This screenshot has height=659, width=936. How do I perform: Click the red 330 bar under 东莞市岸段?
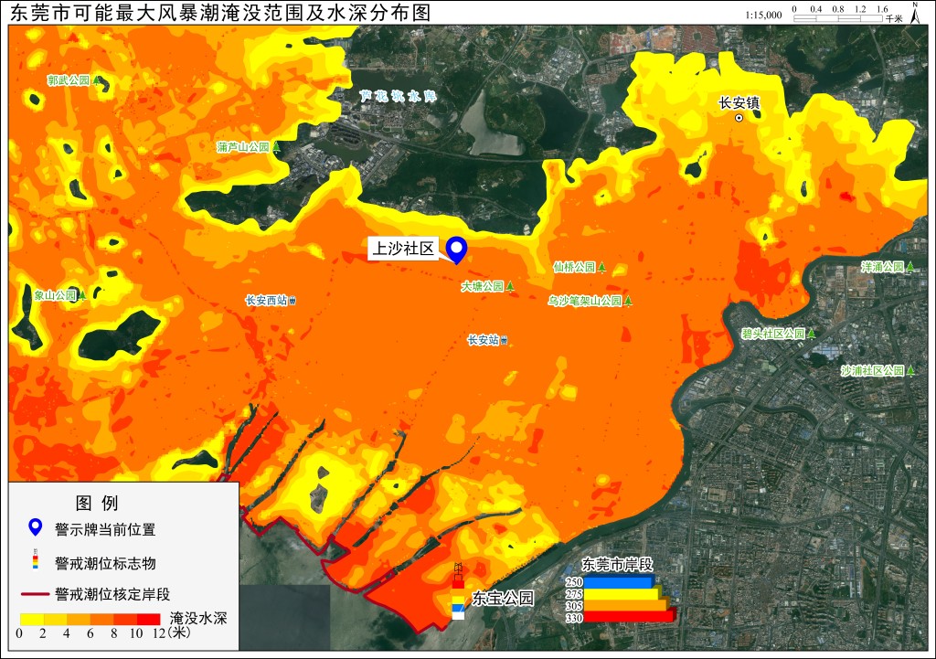coord(629,617)
